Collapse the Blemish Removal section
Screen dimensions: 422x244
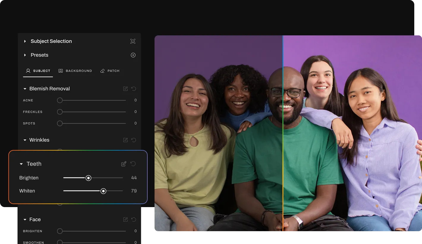(x=25, y=89)
